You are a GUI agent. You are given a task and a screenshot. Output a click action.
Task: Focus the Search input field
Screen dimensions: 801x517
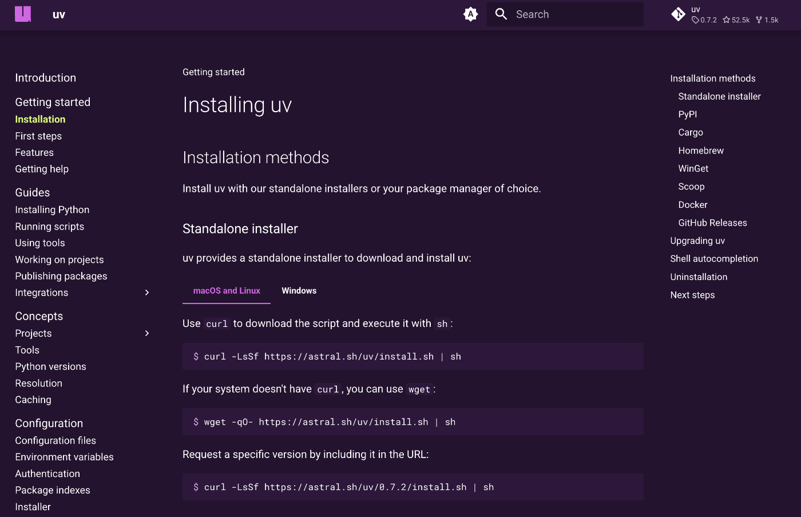(x=565, y=14)
